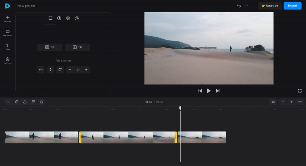Viewport: 306px width, 166px height.
Task: Open the Speed tab
Action: pyautogui.click(x=77, y=18)
